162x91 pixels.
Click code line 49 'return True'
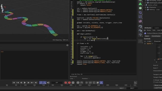[x=82, y=64]
